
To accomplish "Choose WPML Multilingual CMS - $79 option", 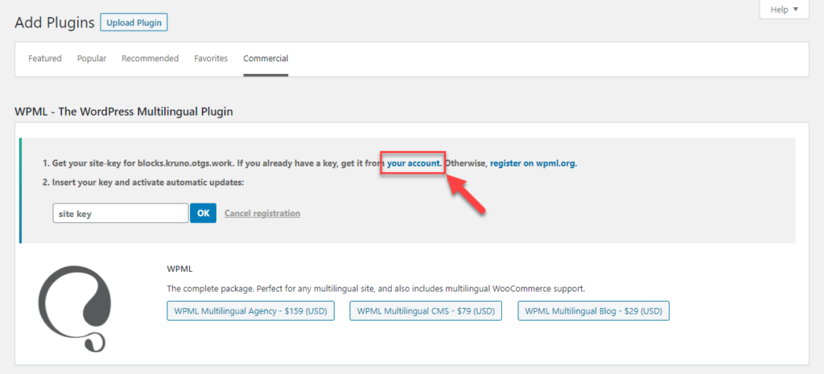I will pyautogui.click(x=426, y=311).
